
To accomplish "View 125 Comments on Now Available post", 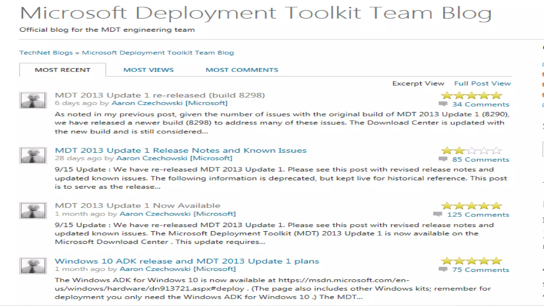I will click(478, 215).
